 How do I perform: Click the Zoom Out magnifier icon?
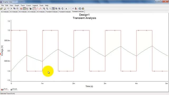pyautogui.click(x=47, y=9)
